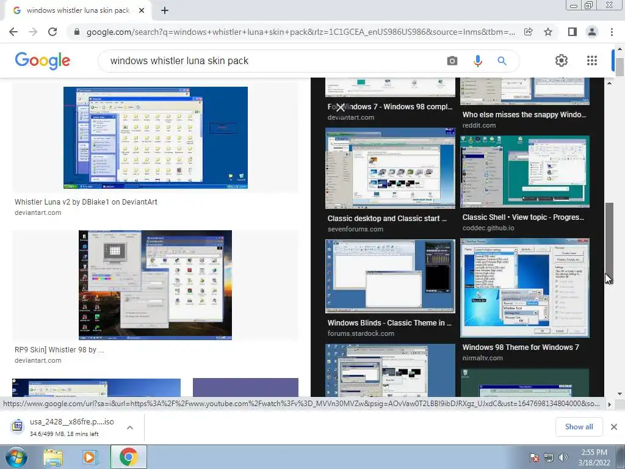This screenshot has height=469, width=625.
Task: Open the RP9 Skin Whistler 98 thumbnail
Action: pos(155,285)
